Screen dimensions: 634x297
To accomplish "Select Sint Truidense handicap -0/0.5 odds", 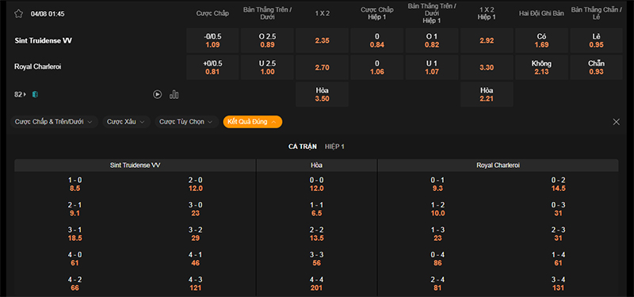I will coord(212,40).
